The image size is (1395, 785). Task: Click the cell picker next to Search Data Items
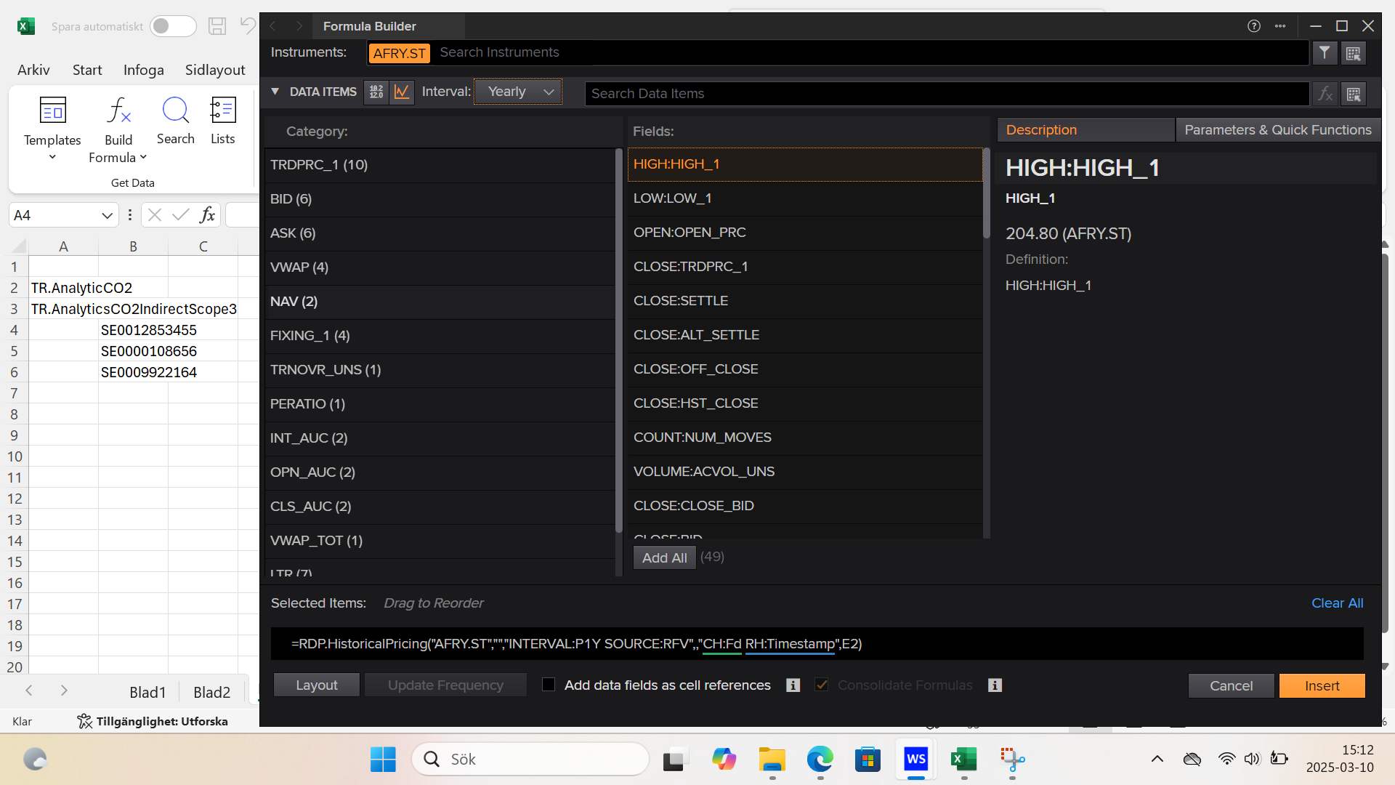click(x=1353, y=94)
